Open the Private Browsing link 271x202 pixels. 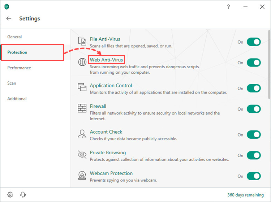108,152
